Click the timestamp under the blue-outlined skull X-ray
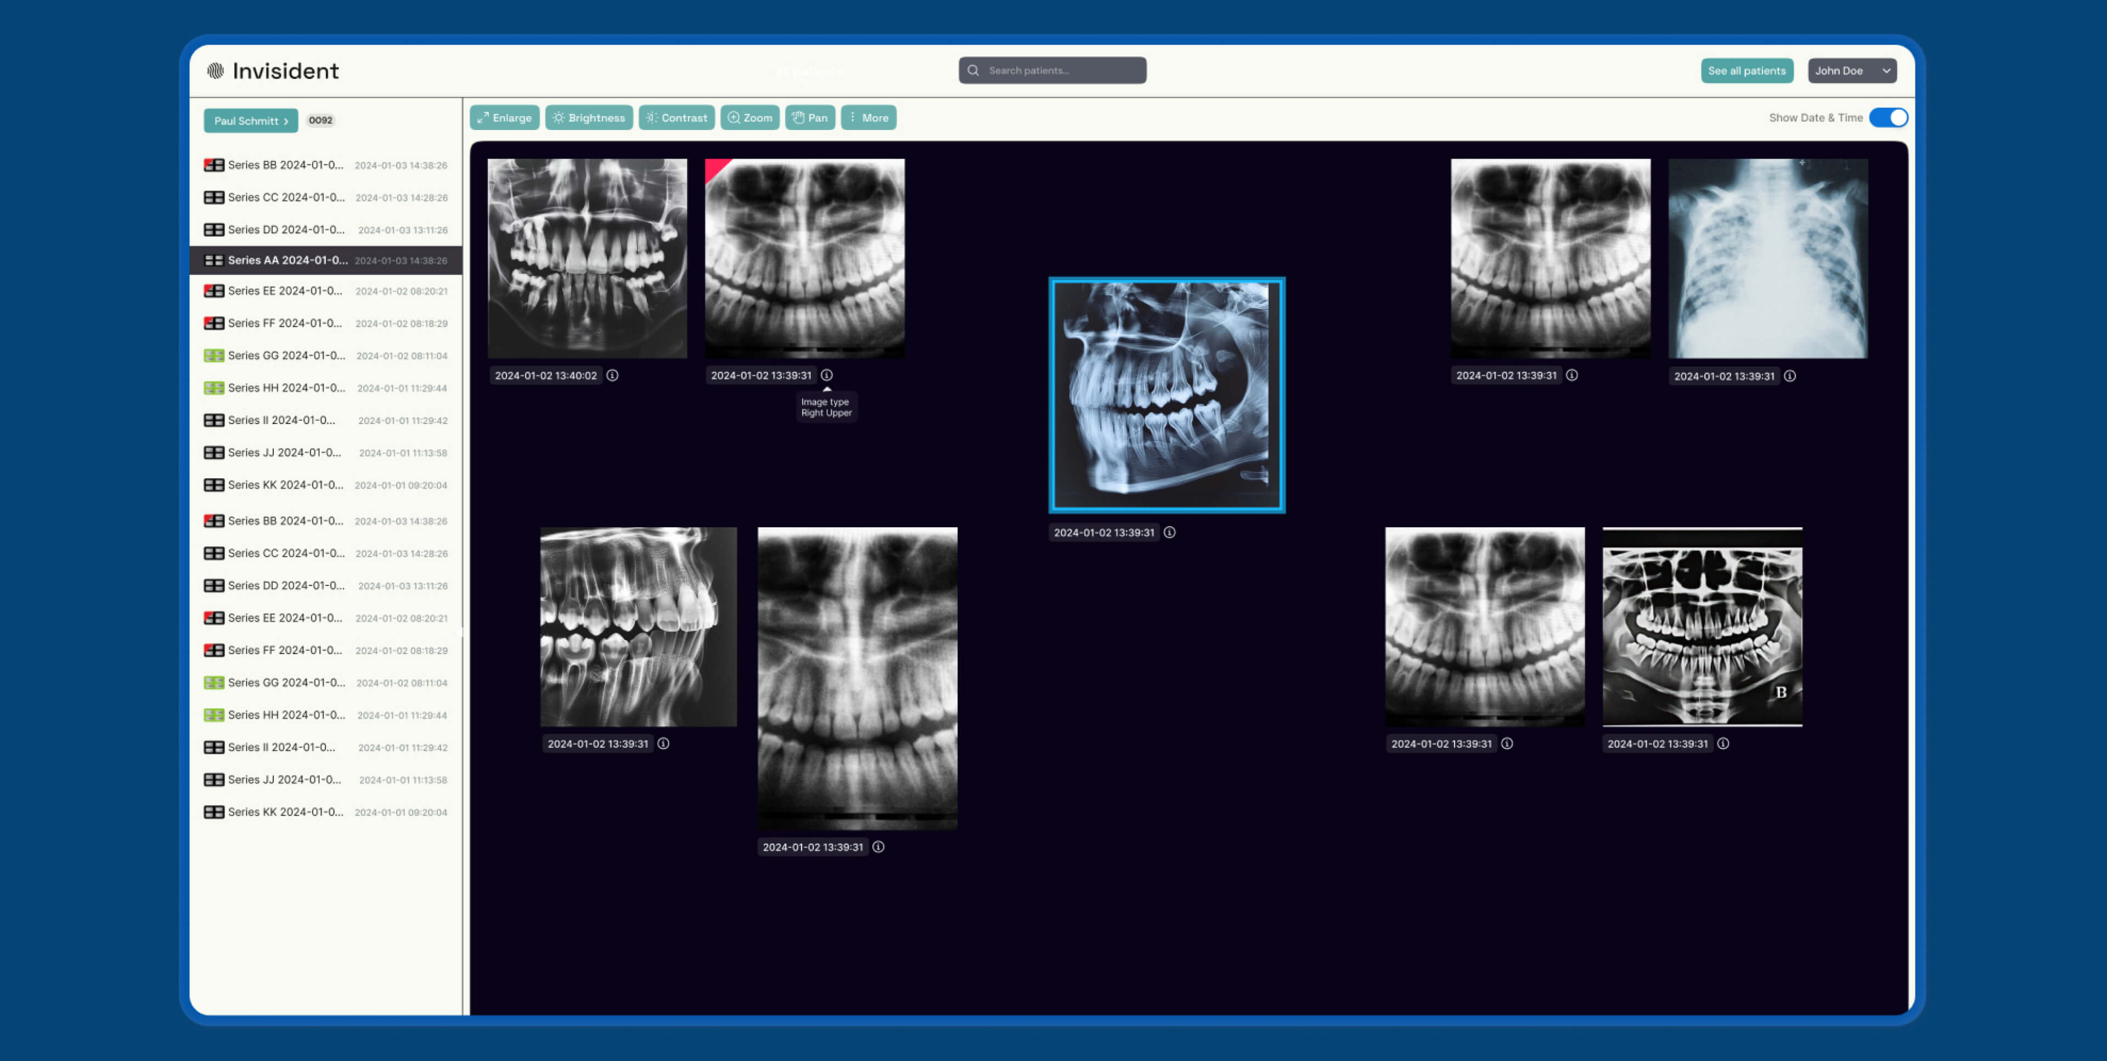Screen dimensions: 2107x1061 1104,533
